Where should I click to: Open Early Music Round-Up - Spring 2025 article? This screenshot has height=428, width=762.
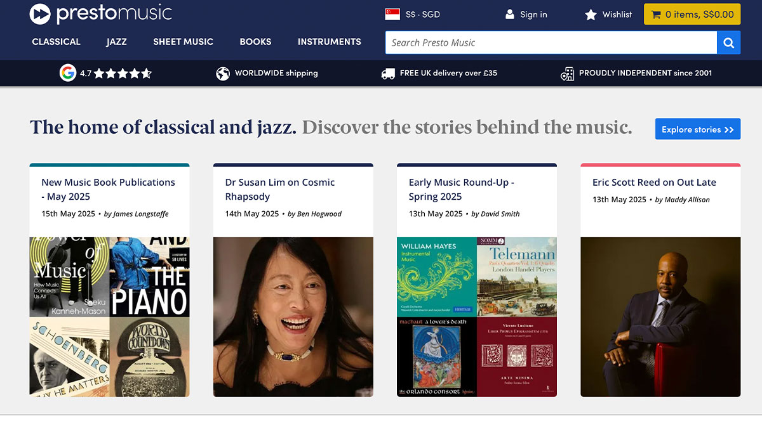tap(462, 190)
